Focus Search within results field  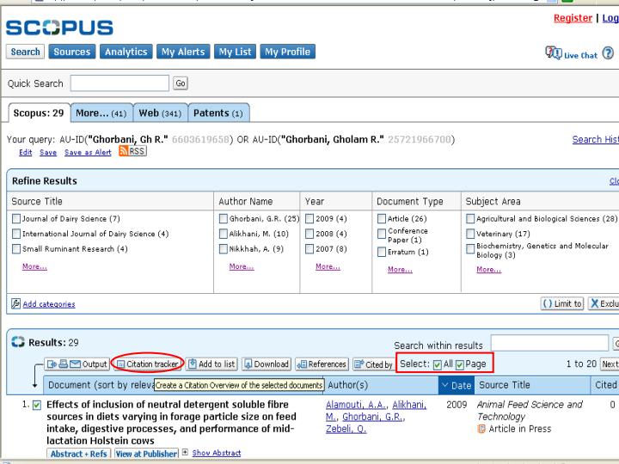549,343
